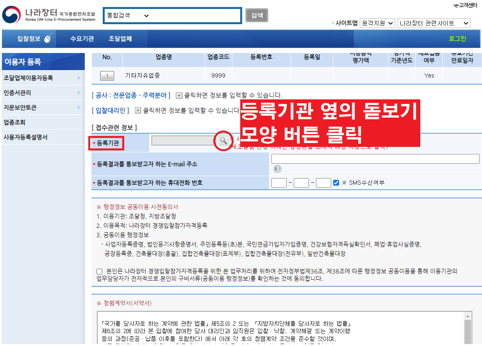
Task: Open the e-고객센터 link
Action: pos(465,5)
